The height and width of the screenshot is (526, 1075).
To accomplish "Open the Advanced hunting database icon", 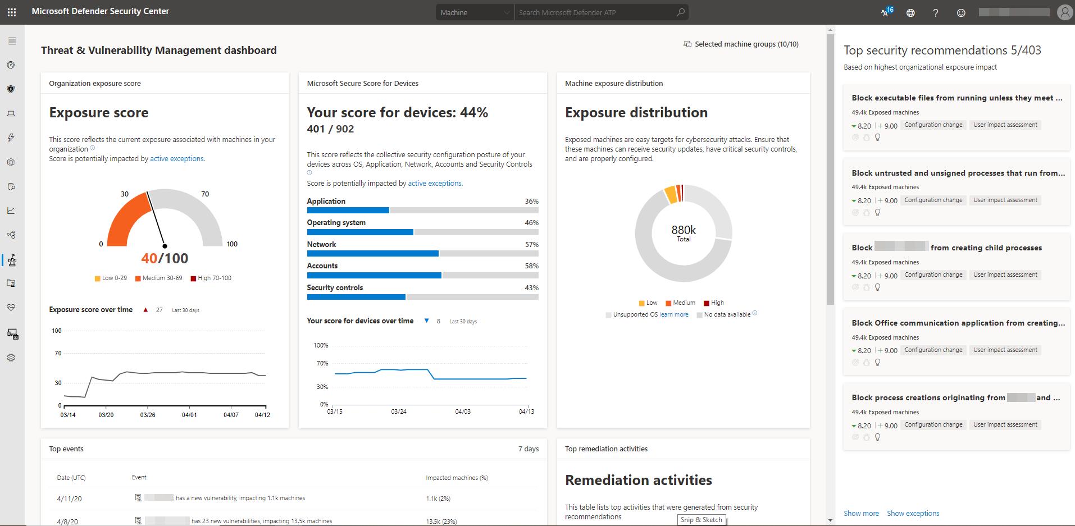I will 11,187.
